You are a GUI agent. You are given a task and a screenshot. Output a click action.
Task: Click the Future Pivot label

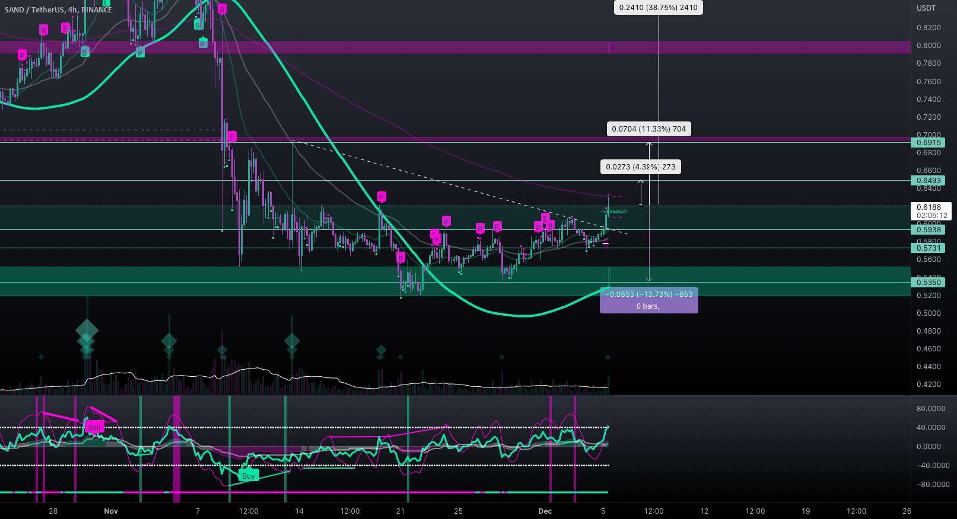click(614, 211)
